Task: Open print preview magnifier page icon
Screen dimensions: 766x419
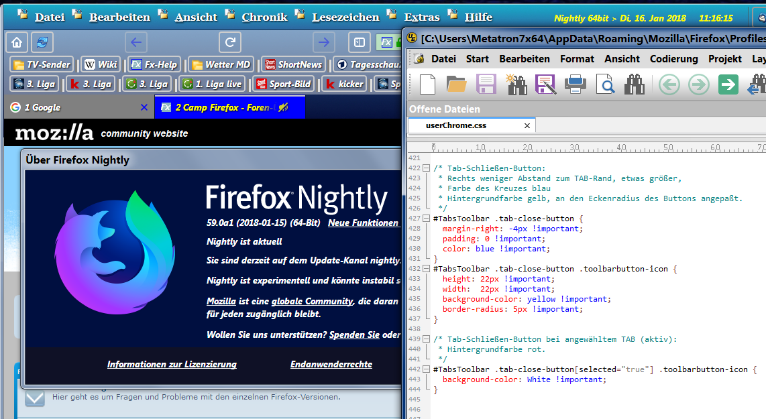Action: [x=605, y=84]
